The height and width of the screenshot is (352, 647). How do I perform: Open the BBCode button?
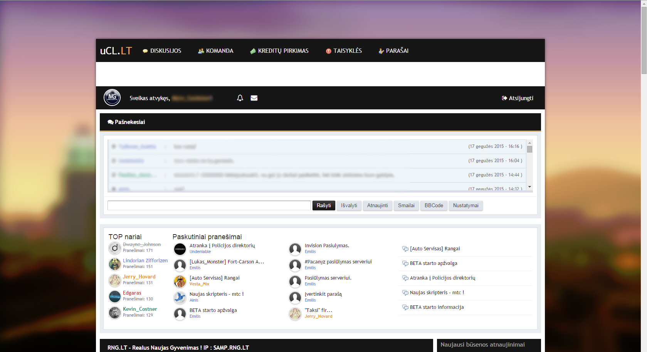point(434,206)
